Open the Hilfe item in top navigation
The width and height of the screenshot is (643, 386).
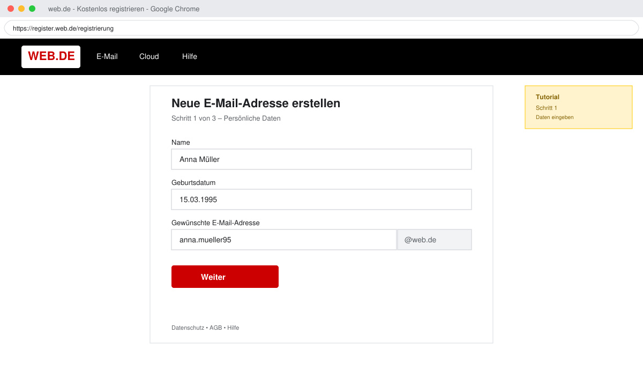click(x=190, y=56)
